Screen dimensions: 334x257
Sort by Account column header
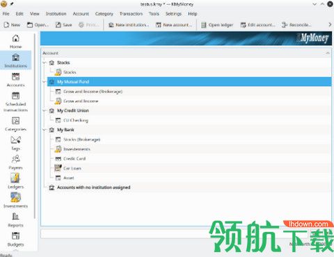point(186,53)
